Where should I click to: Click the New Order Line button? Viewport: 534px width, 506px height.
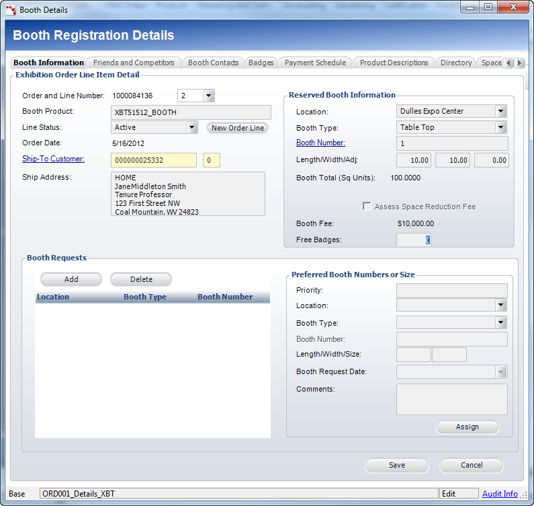click(x=237, y=128)
